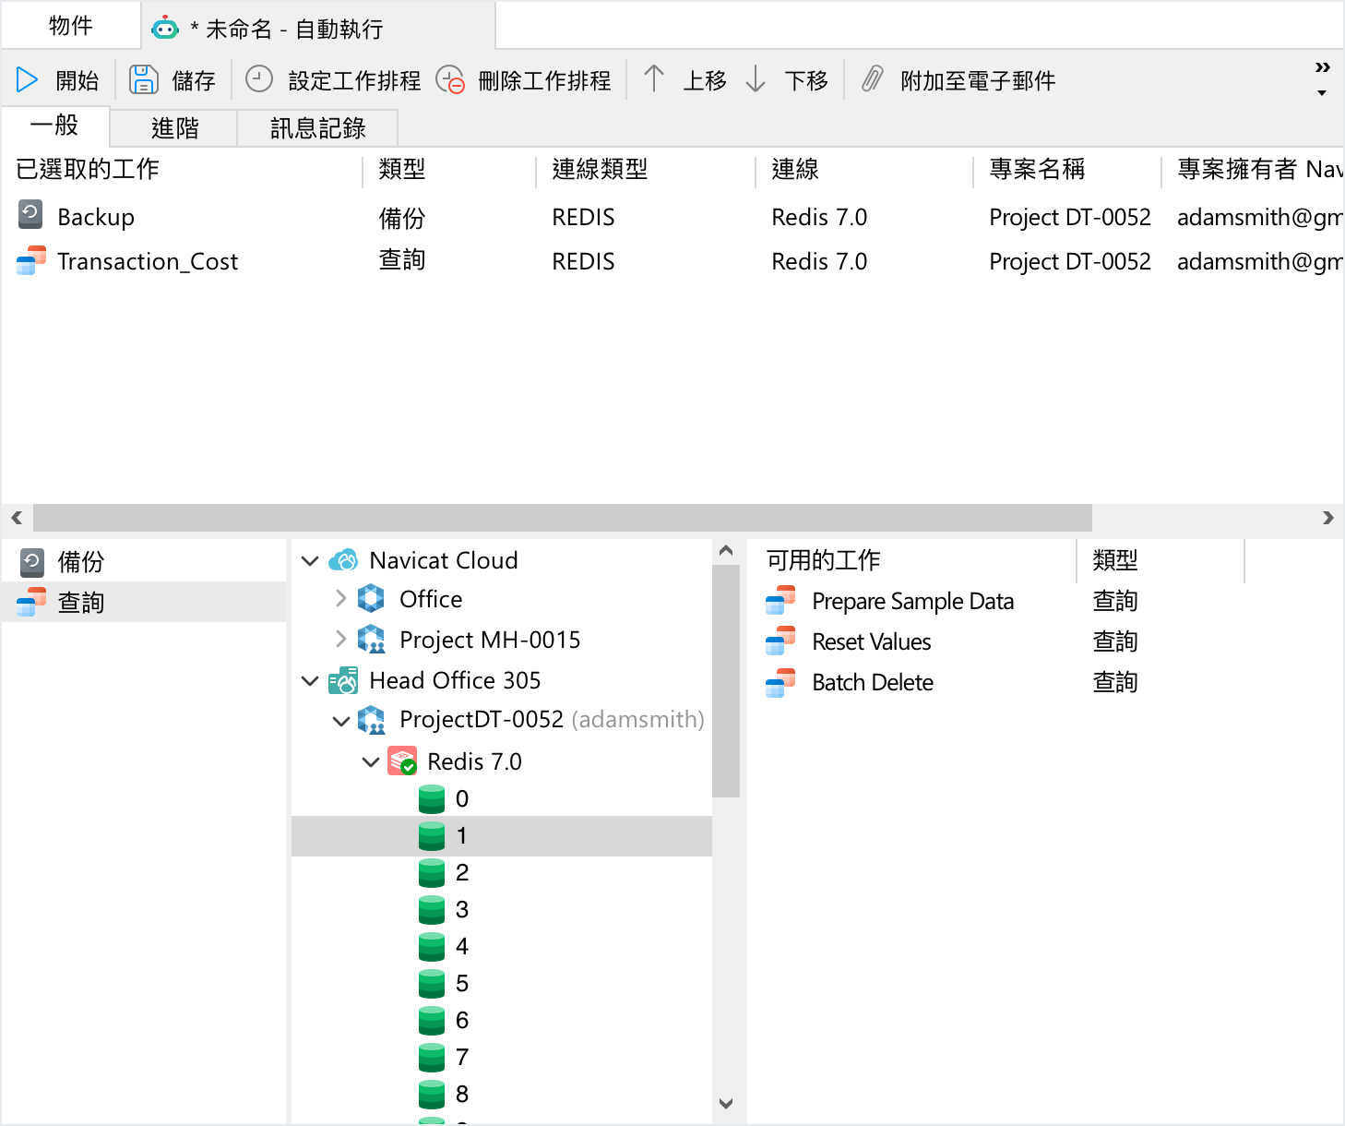Viewport: 1345px width, 1126px height.
Task: Save the automation profile using the 儲存 icon
Action: (143, 79)
